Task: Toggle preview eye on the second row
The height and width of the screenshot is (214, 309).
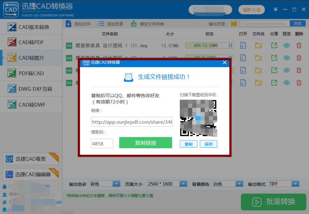Action: (286, 58)
